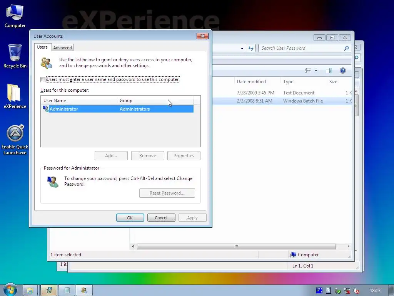Click the user accounts icon in dialog header
The image size is (394, 296).
47,63
